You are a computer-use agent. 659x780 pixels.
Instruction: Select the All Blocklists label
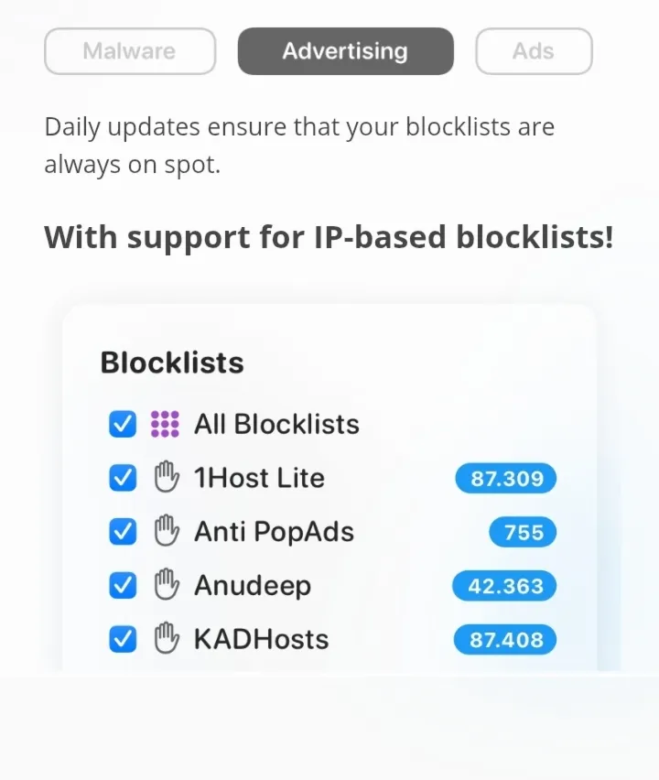[276, 424]
